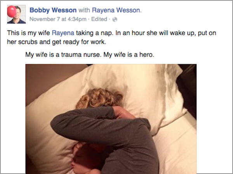
Task: Check post audience via the globe icon
Action: tap(115, 19)
